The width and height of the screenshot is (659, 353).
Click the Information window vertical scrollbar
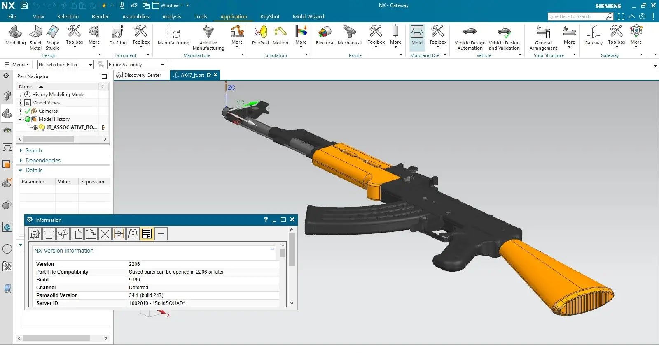point(292,249)
